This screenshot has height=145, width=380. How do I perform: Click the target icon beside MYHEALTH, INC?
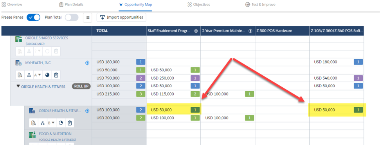pyautogui.click(x=88, y=63)
